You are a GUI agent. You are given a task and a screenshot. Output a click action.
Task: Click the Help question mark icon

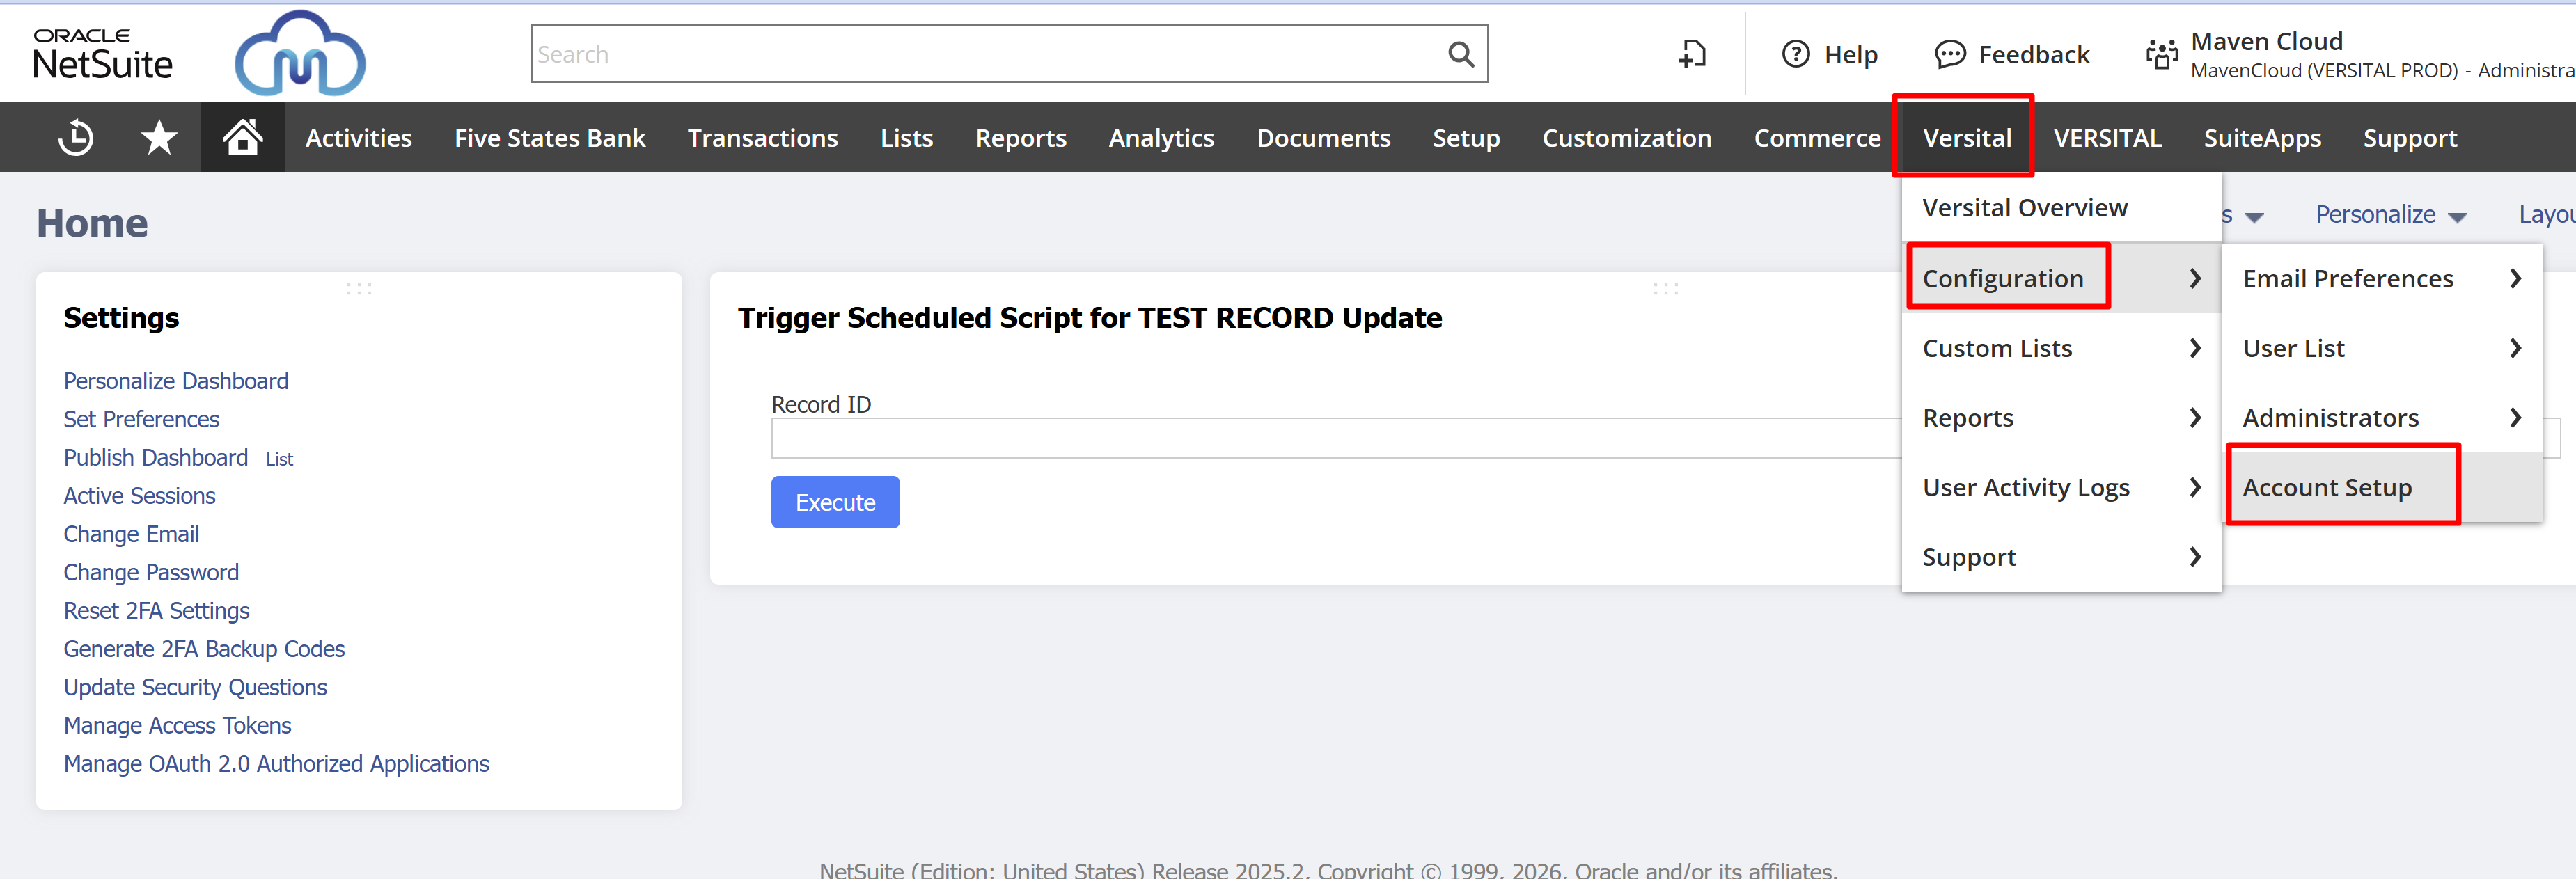click(1796, 55)
